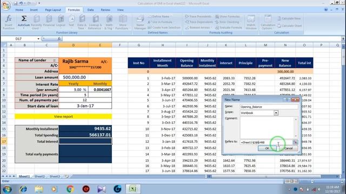Image resolution: width=346 pixels, height=194 pixels.
Task: Switch to the Page Layout tab
Action: pos(53,10)
